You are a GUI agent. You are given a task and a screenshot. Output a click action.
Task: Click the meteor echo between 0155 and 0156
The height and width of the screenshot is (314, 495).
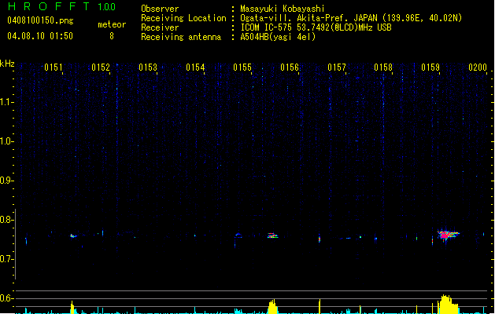(272, 235)
